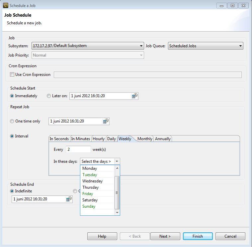This screenshot has height=247, width=252.
Task: Click the Schedule a Job title bar icon
Action: click(x=5, y=5)
